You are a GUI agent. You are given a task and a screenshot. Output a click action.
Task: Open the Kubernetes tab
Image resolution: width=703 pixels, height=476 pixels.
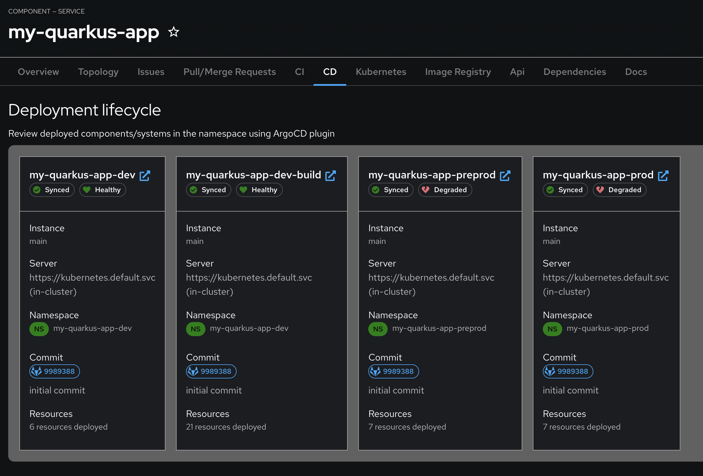click(381, 72)
